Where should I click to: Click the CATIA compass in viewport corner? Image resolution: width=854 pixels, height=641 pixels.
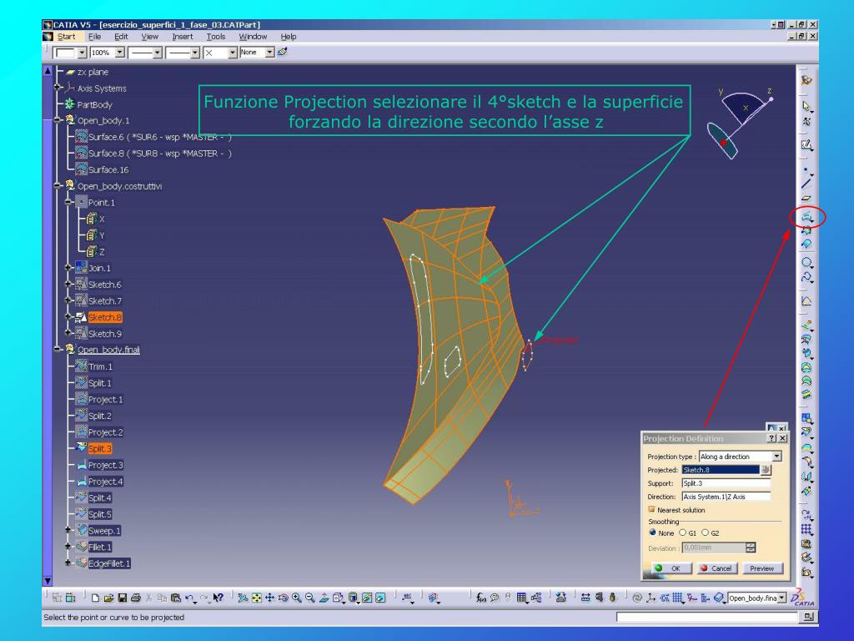(740, 123)
